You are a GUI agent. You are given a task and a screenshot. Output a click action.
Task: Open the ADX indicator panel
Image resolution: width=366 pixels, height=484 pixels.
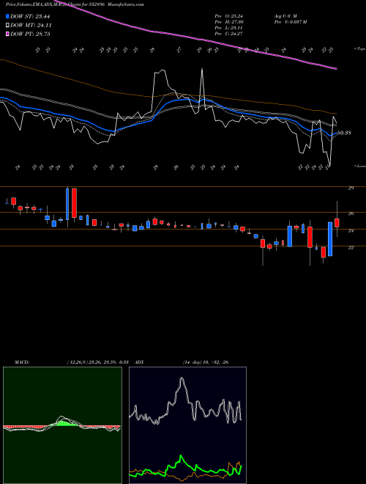click(x=187, y=425)
